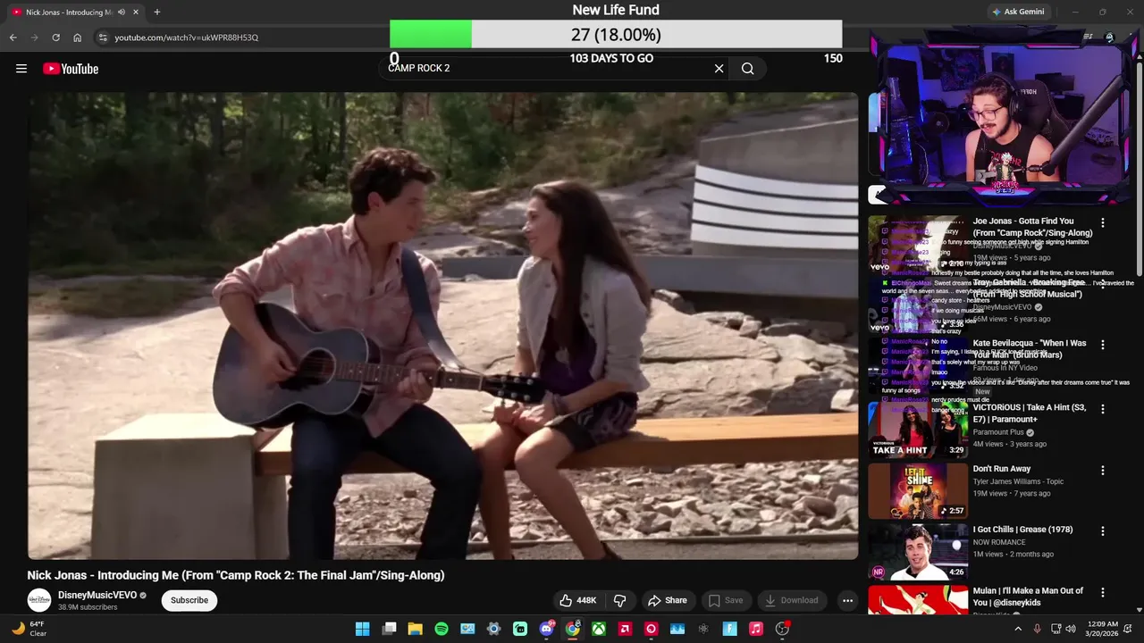Open Spotify from taskbar
This screenshot has width=1144, height=643.
pos(442,629)
